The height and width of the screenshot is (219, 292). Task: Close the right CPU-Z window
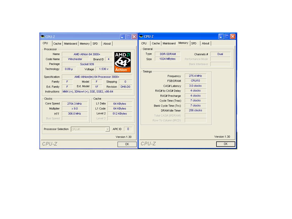233,36
